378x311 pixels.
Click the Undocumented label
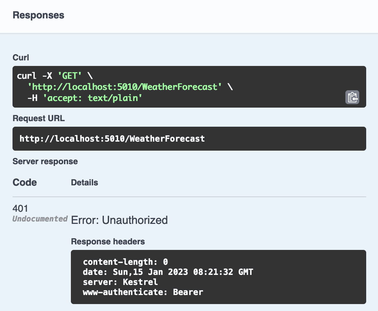pos(40,219)
